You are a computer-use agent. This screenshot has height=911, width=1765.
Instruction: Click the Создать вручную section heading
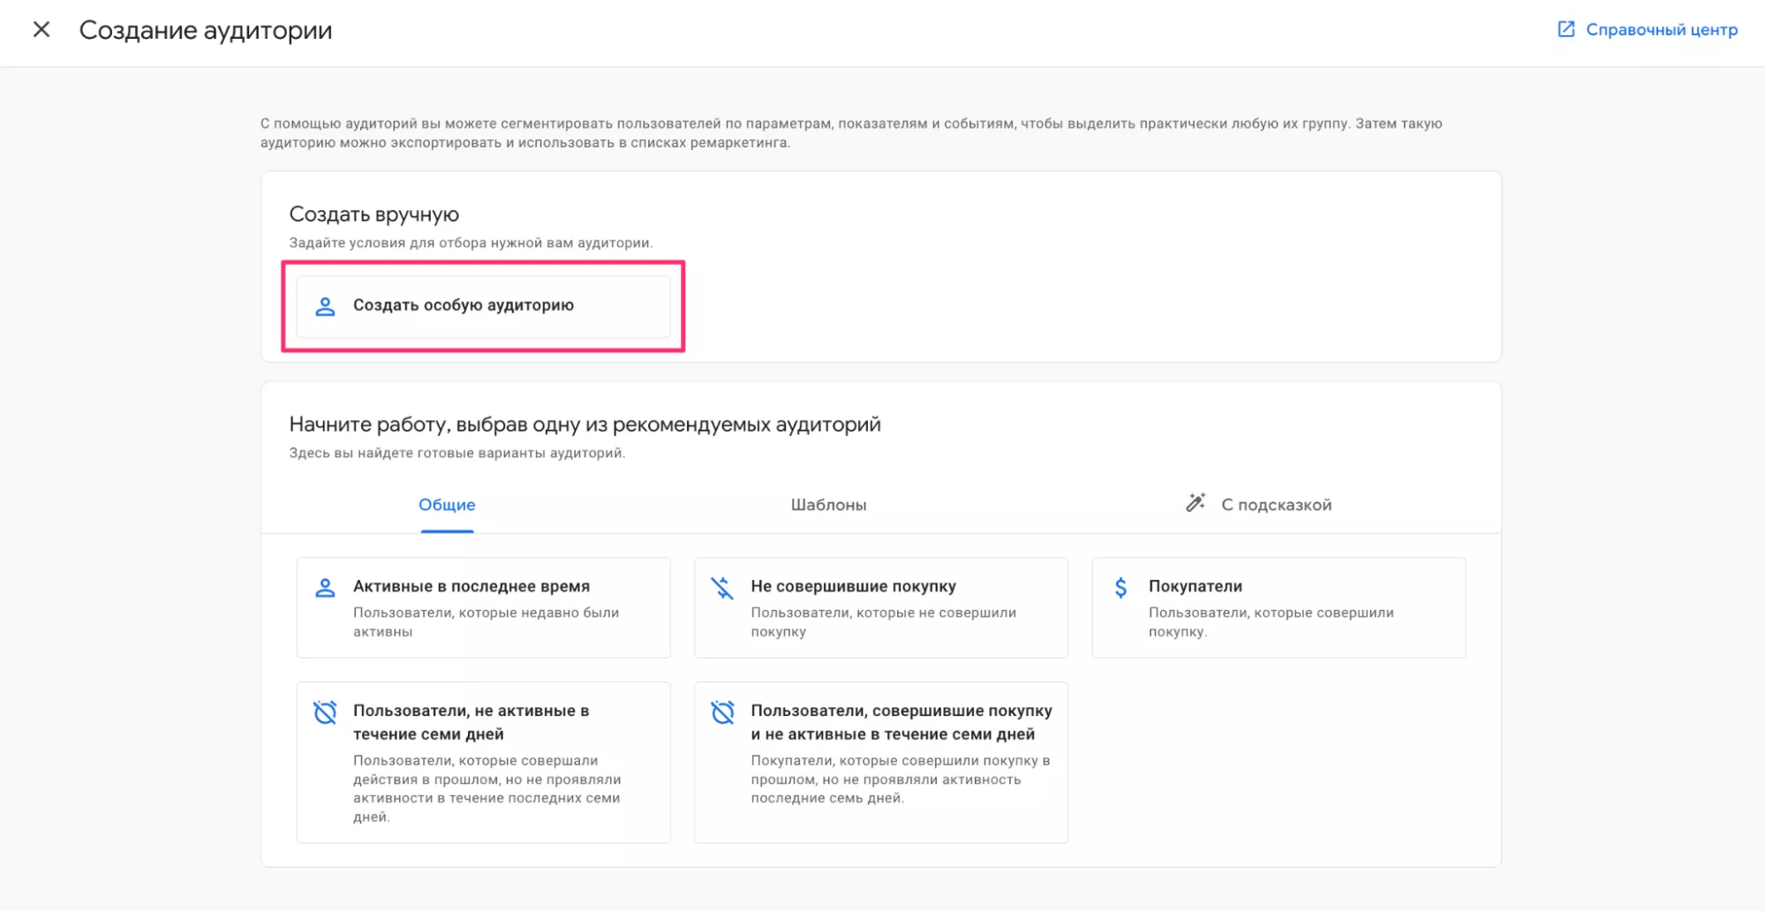pyautogui.click(x=374, y=215)
